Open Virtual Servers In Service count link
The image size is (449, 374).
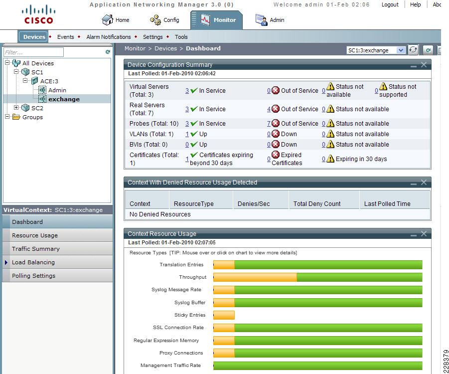coord(187,91)
